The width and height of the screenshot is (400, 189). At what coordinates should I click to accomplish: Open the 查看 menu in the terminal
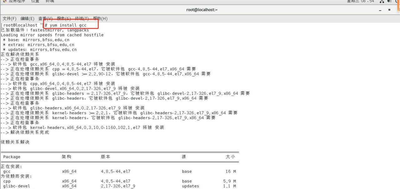pyautogui.click(x=45, y=19)
